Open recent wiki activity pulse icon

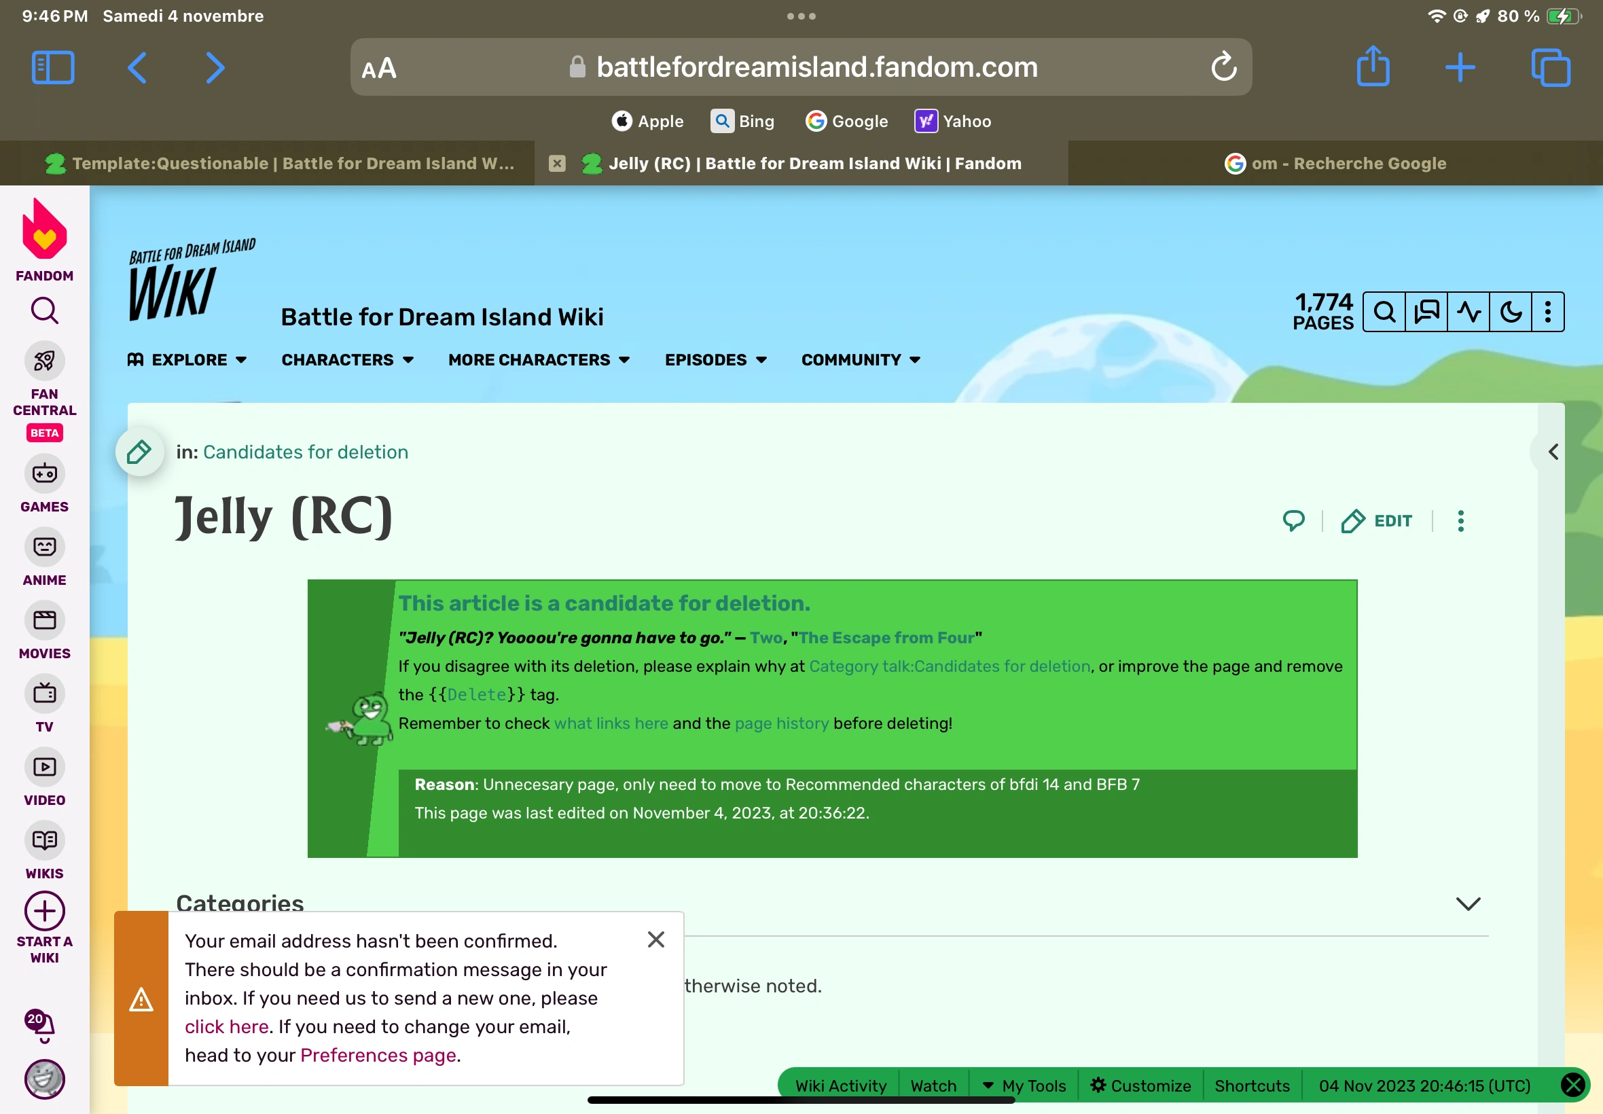[x=1469, y=312]
